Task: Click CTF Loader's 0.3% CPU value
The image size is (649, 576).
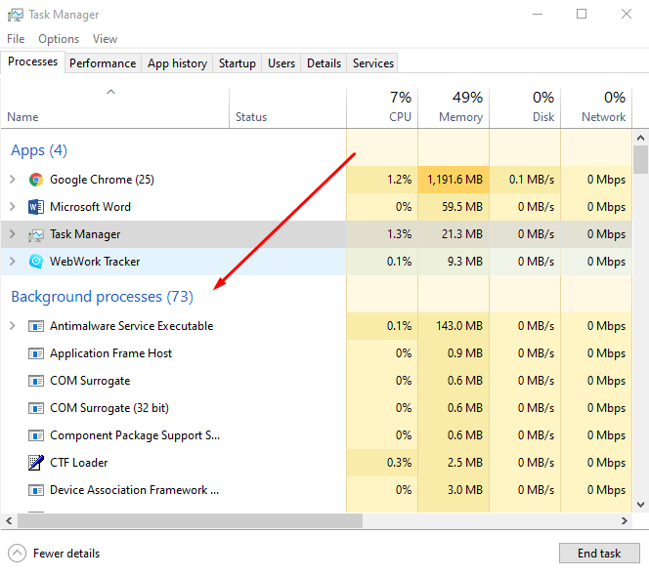Action: (x=400, y=463)
